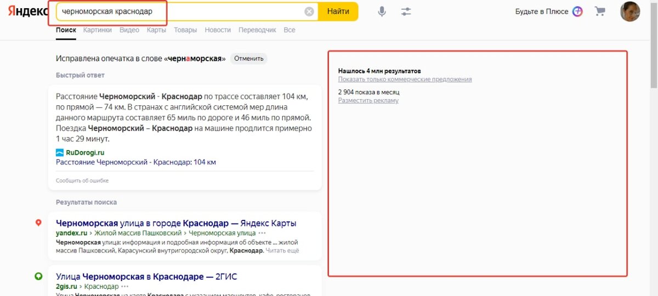Open the Переводчик tab

[x=257, y=30]
